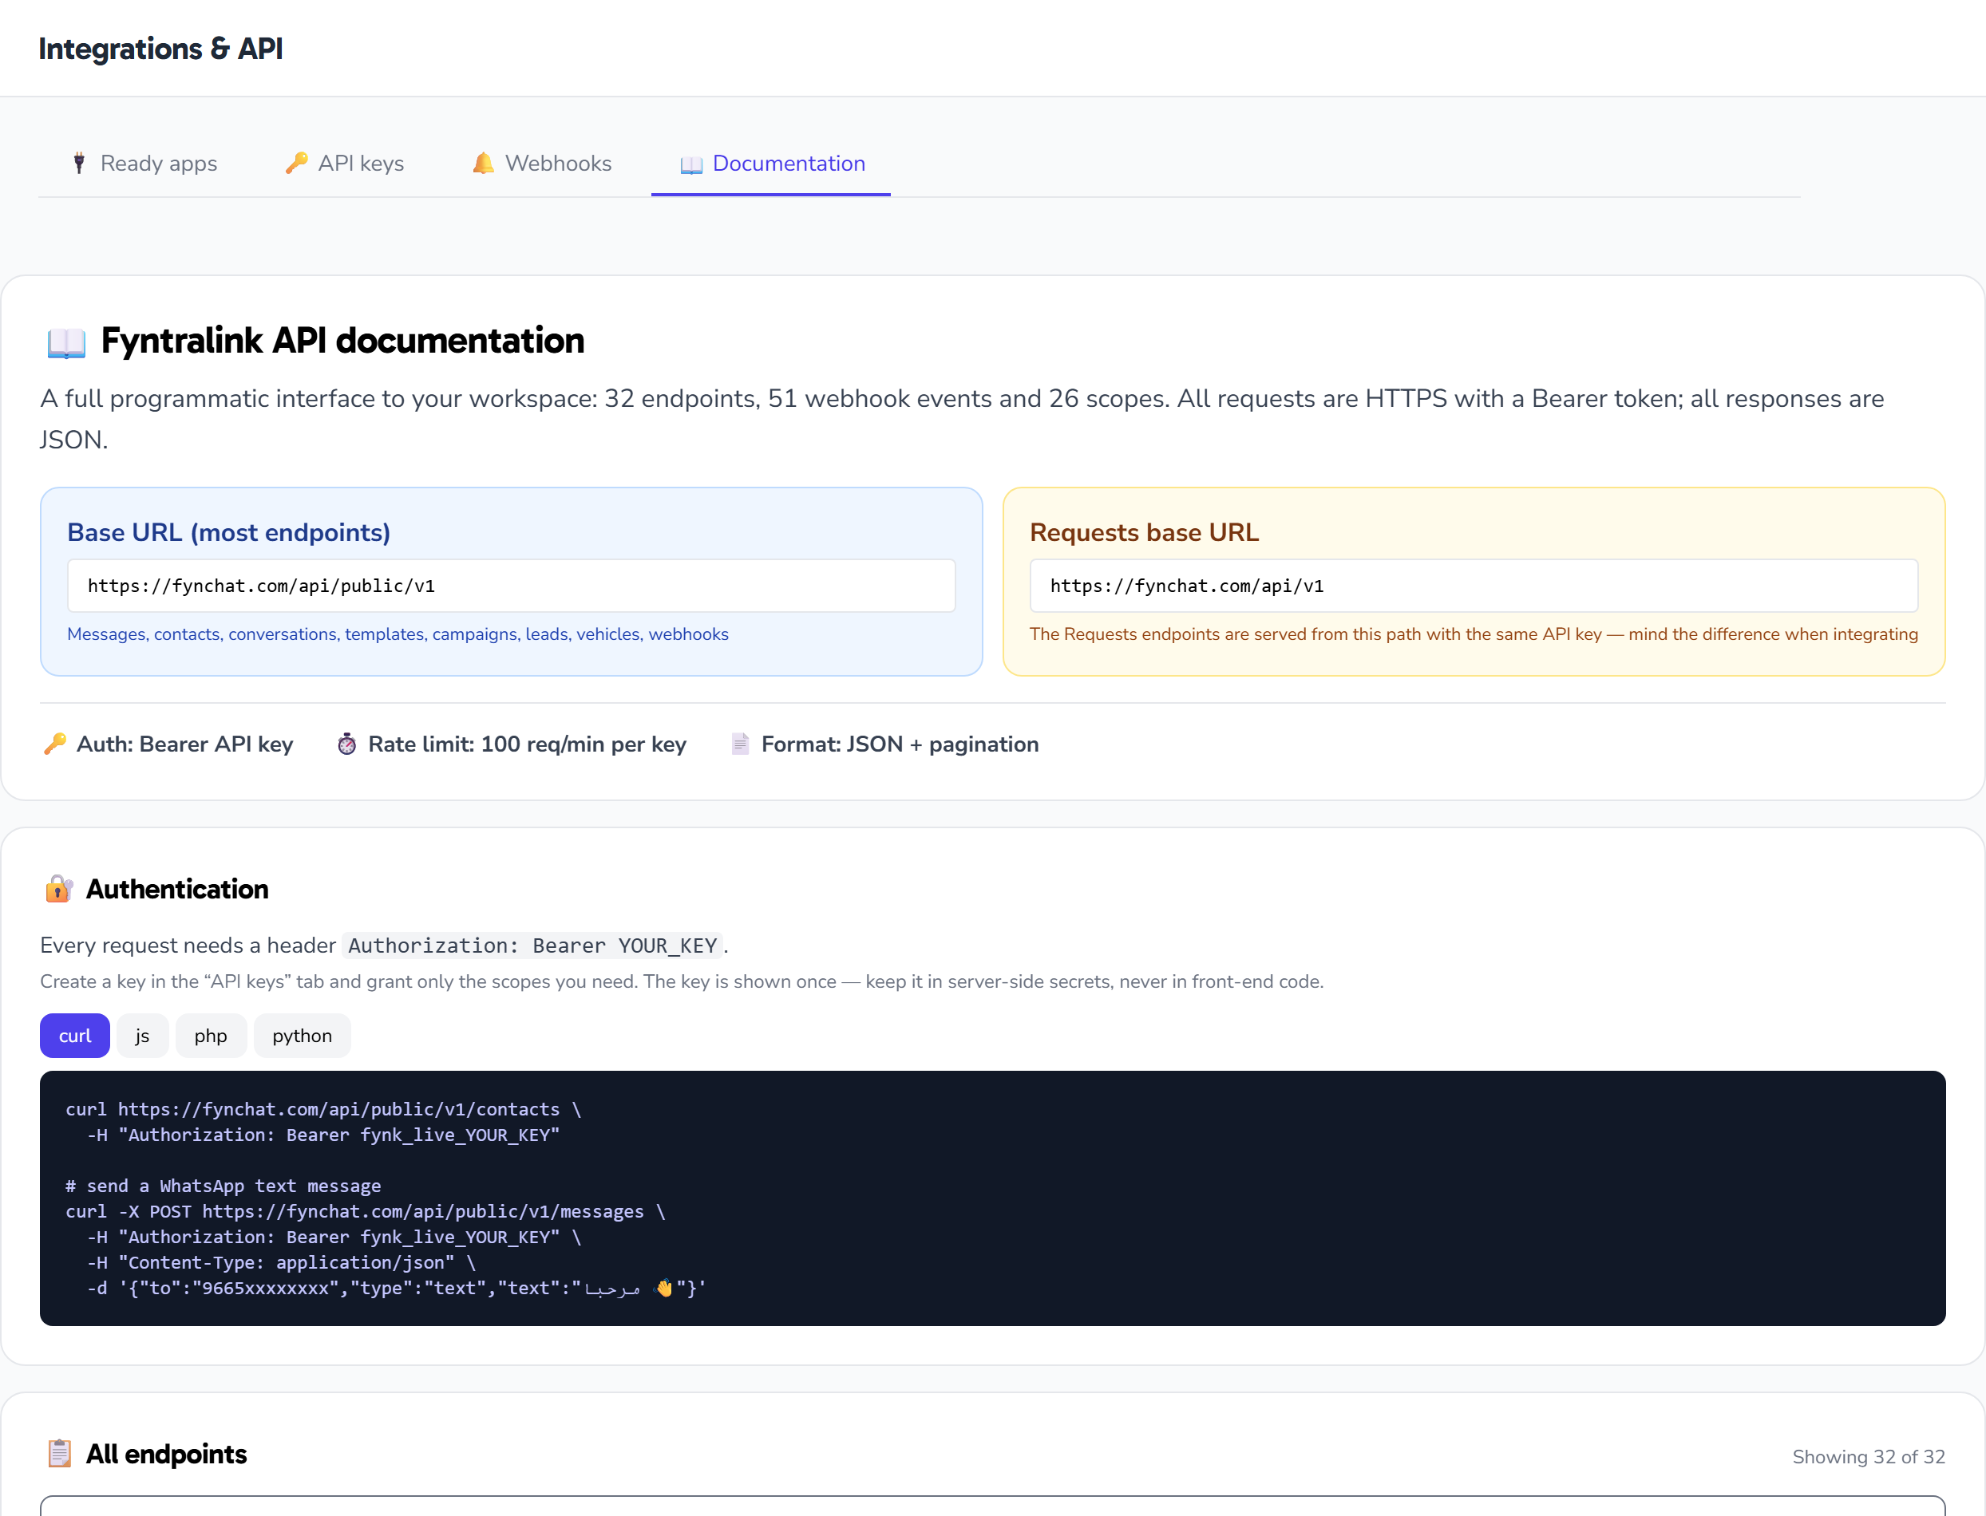Click the Requests base URL field
Viewport: 1986px width, 1516px height.
click(1474, 586)
